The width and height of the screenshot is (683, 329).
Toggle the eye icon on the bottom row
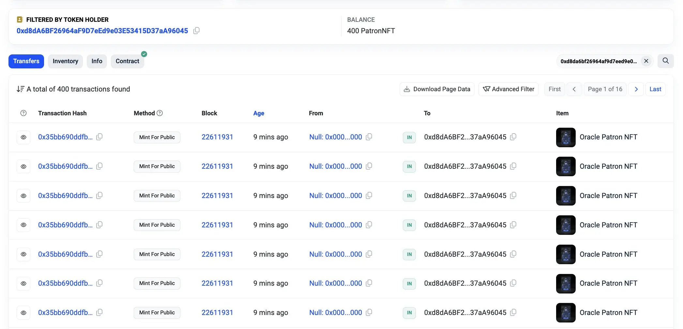tap(23, 312)
